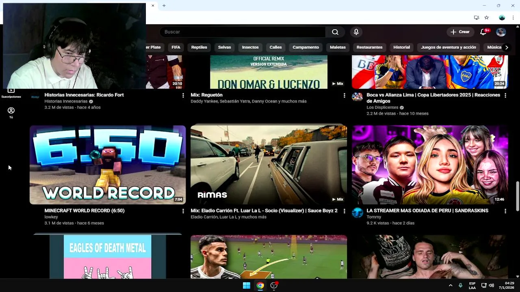The image size is (520, 292).
Task: Select Juegos de aventura y acción chip
Action: pyautogui.click(x=448, y=47)
